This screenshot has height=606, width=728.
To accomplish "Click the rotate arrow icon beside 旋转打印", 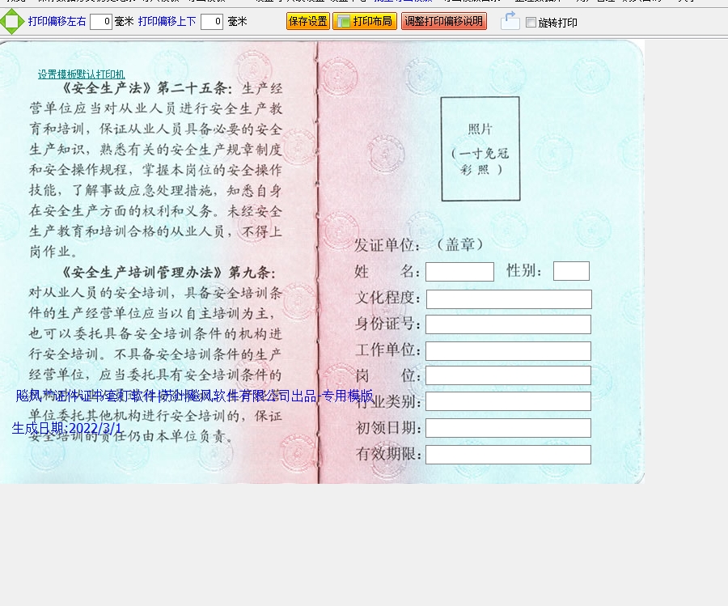I will click(x=510, y=21).
